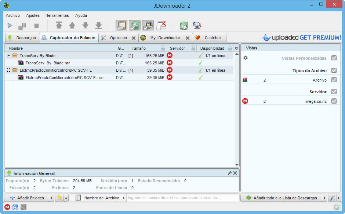Image resolution: width=345 pixels, height=214 pixels.
Task: Click the reconnect now toolbar icon
Action: click(184, 26)
